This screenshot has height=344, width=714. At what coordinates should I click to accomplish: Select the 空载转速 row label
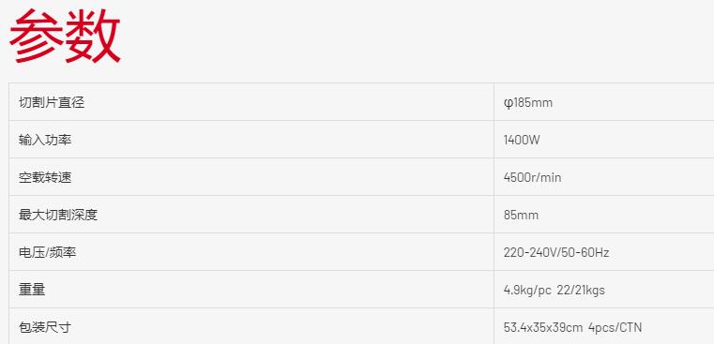[x=45, y=177]
